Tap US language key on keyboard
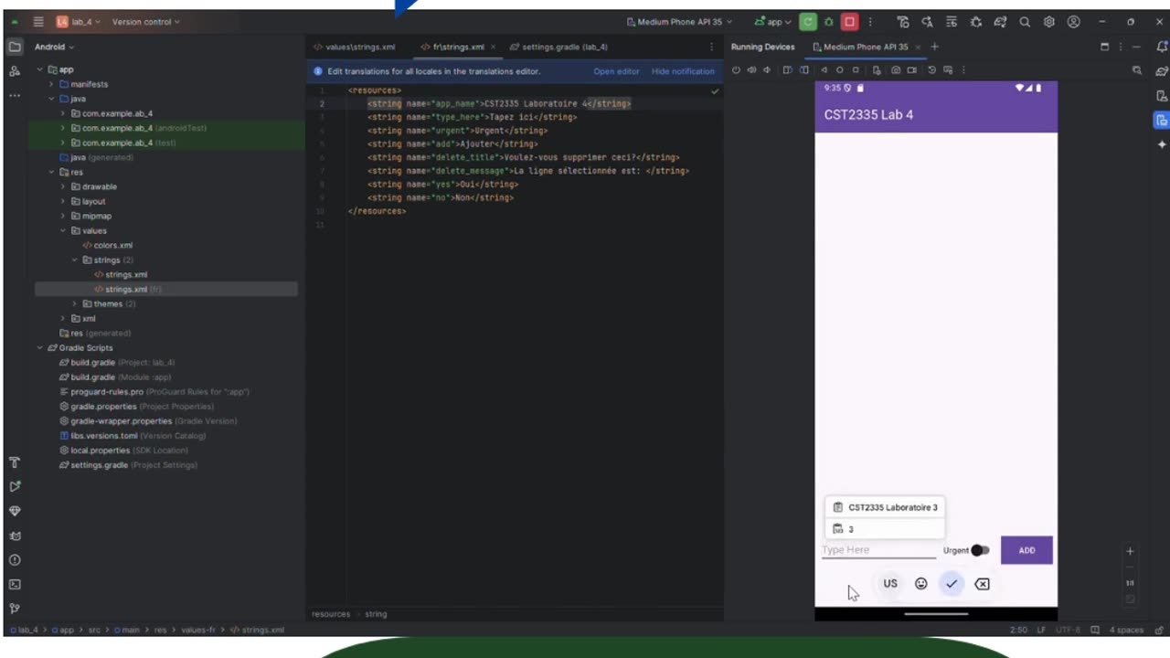Image resolution: width=1170 pixels, height=658 pixels. pos(890,584)
